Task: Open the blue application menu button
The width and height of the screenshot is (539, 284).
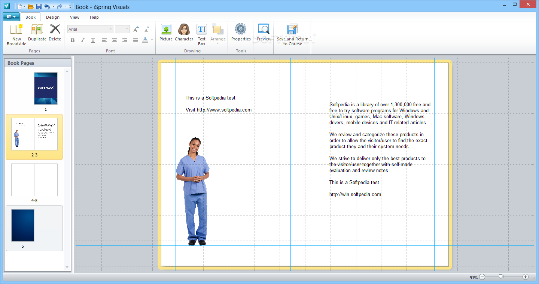Action: (x=12, y=17)
